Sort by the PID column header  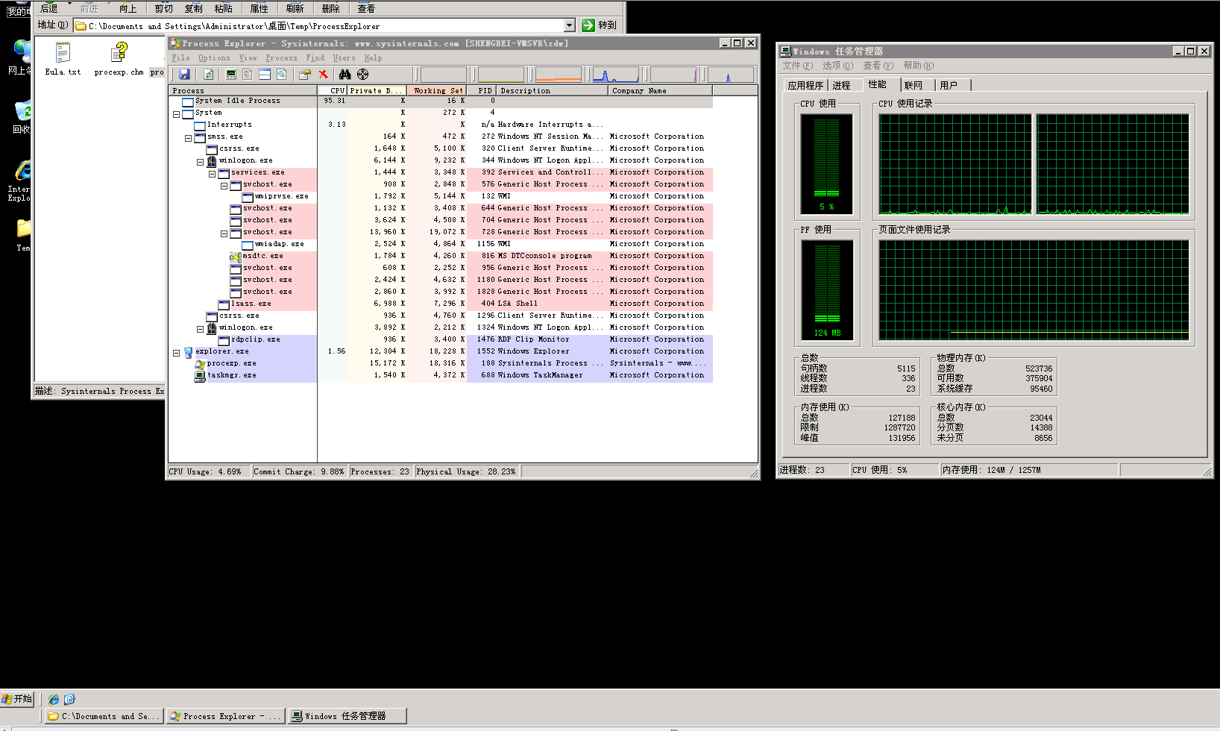tap(482, 91)
